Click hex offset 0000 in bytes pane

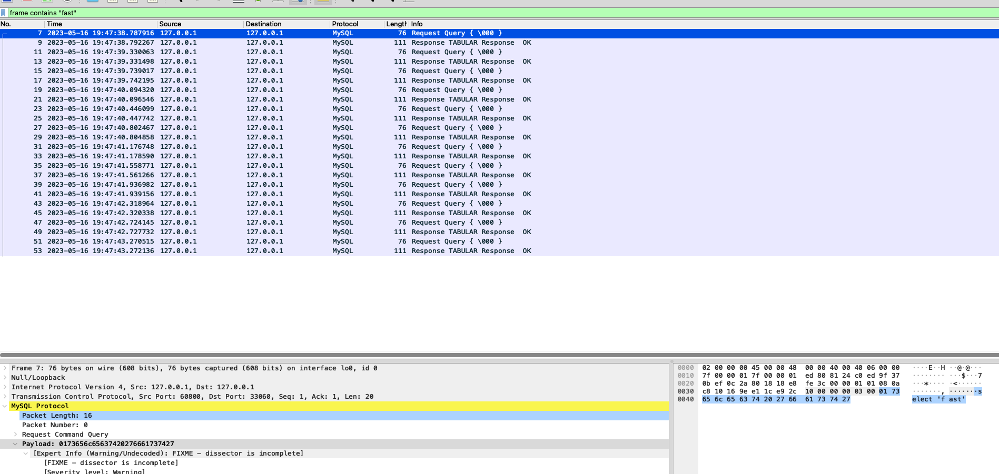point(686,368)
